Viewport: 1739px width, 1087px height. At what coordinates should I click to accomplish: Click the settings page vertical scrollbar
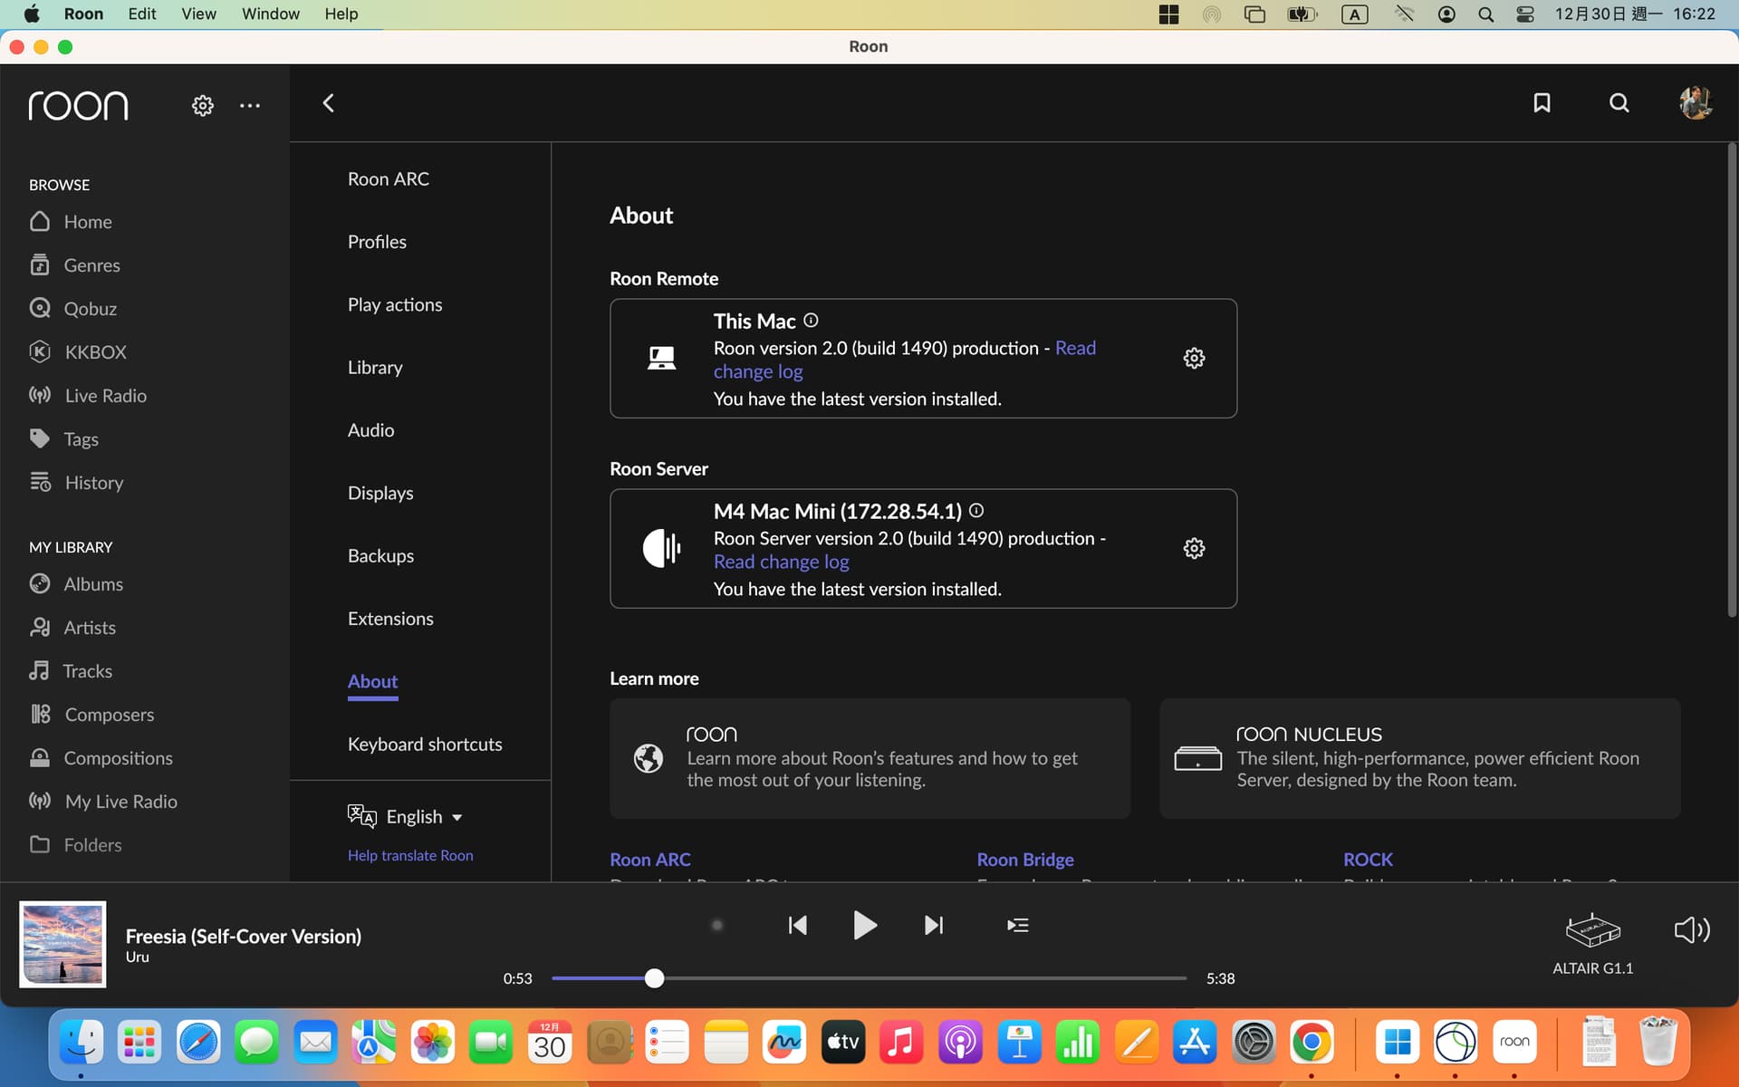[1732, 380]
